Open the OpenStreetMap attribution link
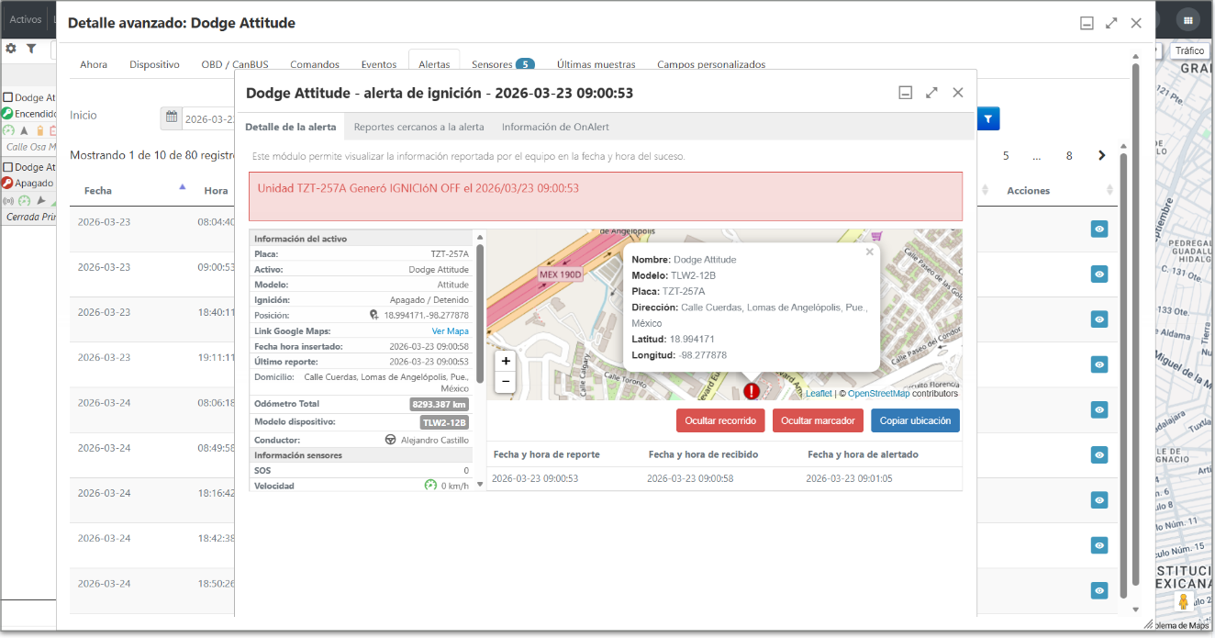This screenshot has width=1215, height=638. [879, 394]
